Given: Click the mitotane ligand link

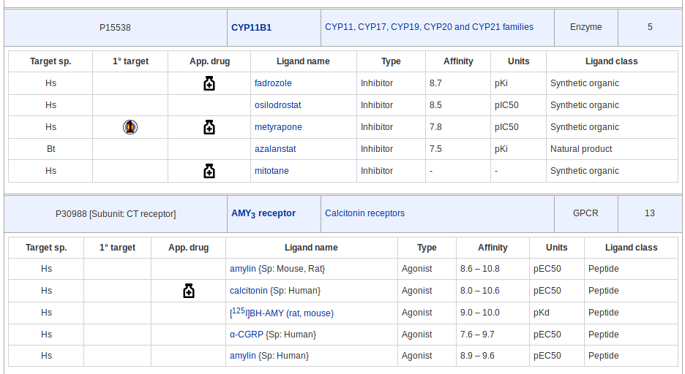Looking at the screenshot, I should pos(272,171).
